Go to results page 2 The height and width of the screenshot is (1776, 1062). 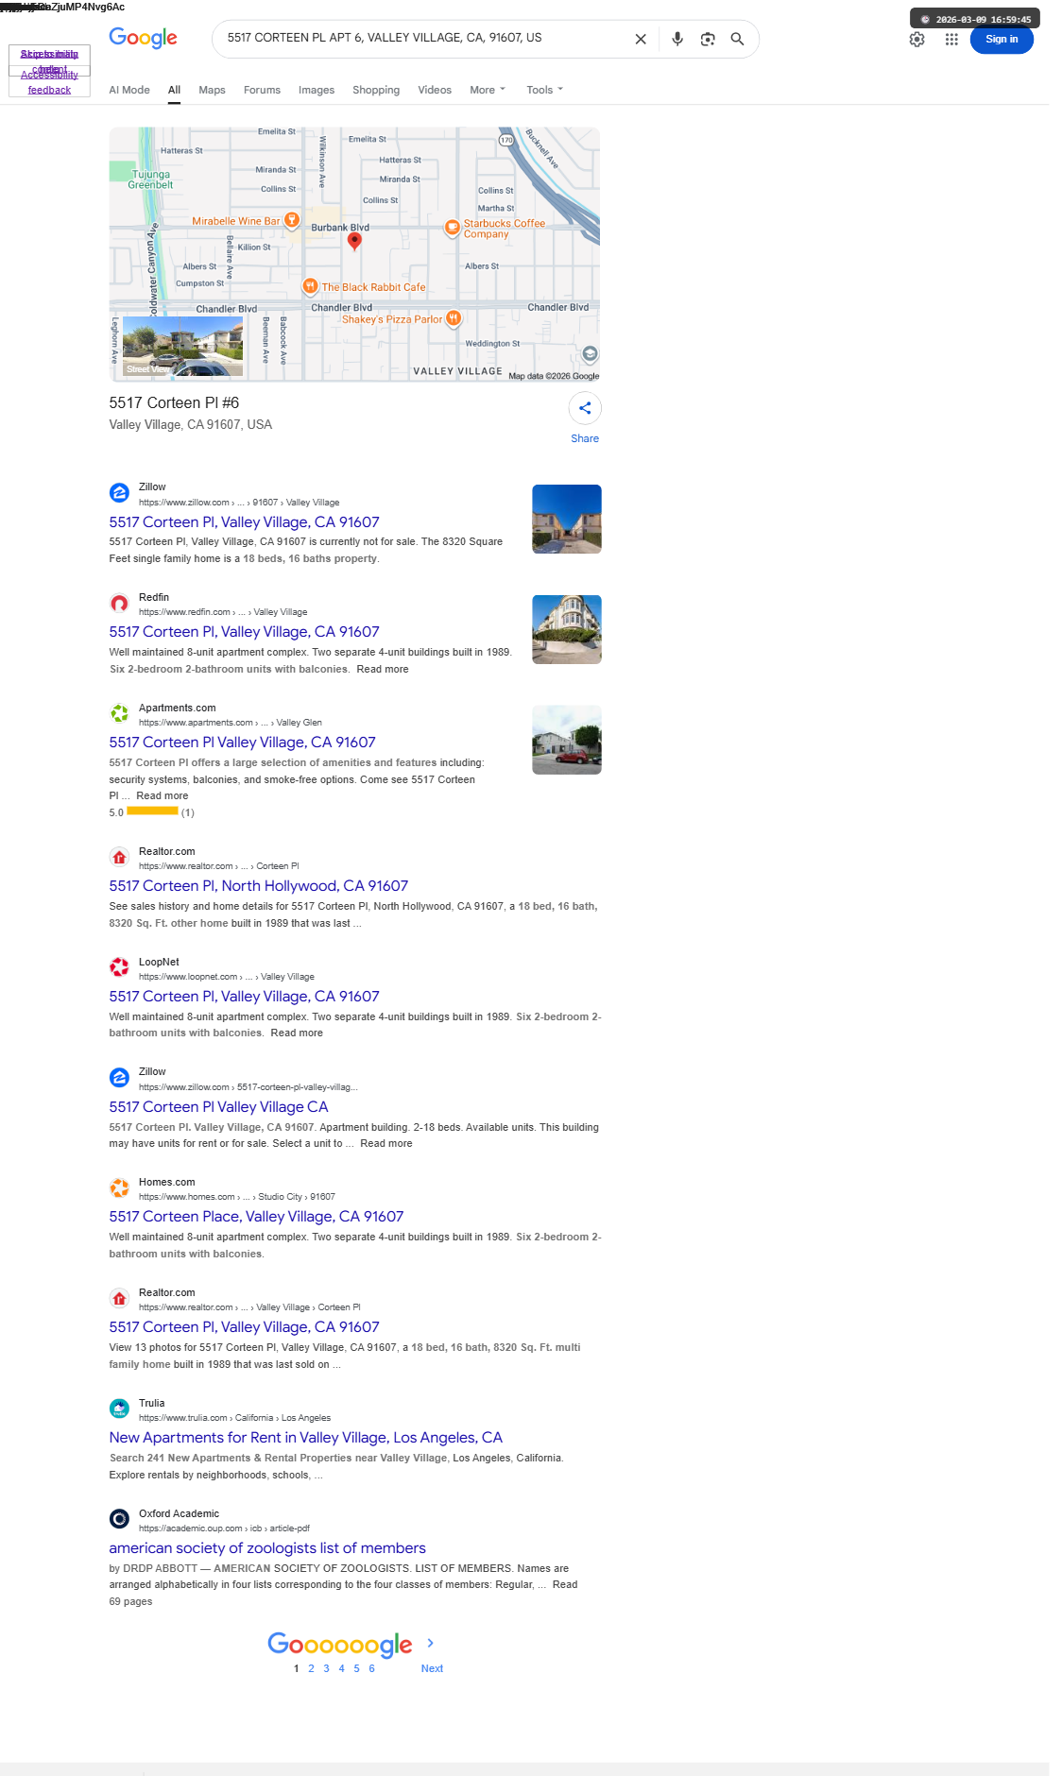pyautogui.click(x=311, y=1668)
